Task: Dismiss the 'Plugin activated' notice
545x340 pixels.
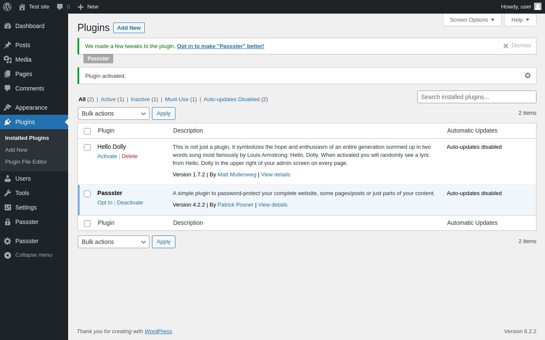Action: [528, 76]
